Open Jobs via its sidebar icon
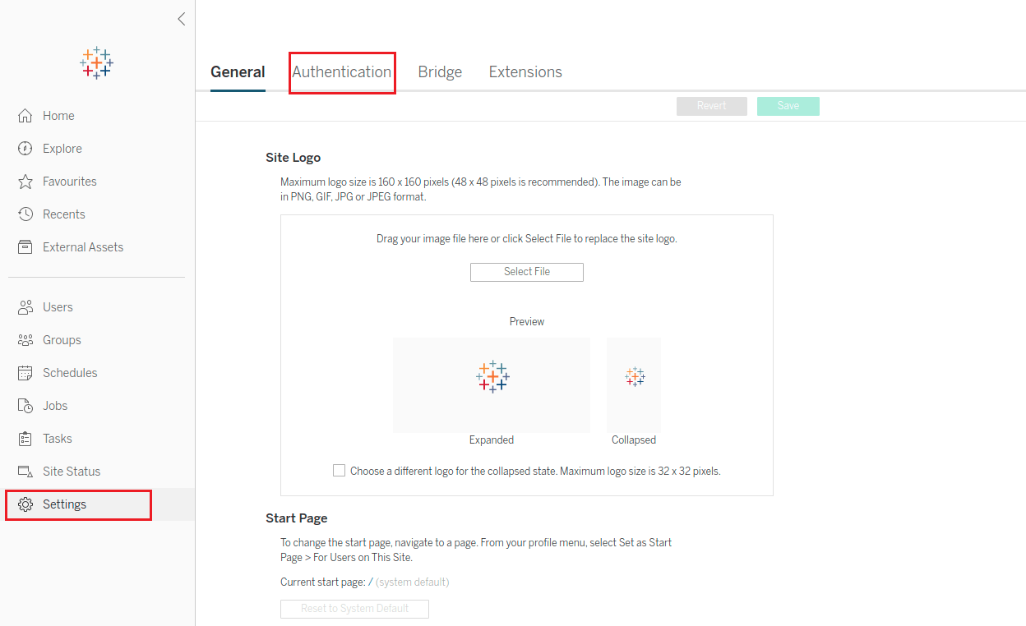Screen dimensions: 1026x626 (25, 406)
